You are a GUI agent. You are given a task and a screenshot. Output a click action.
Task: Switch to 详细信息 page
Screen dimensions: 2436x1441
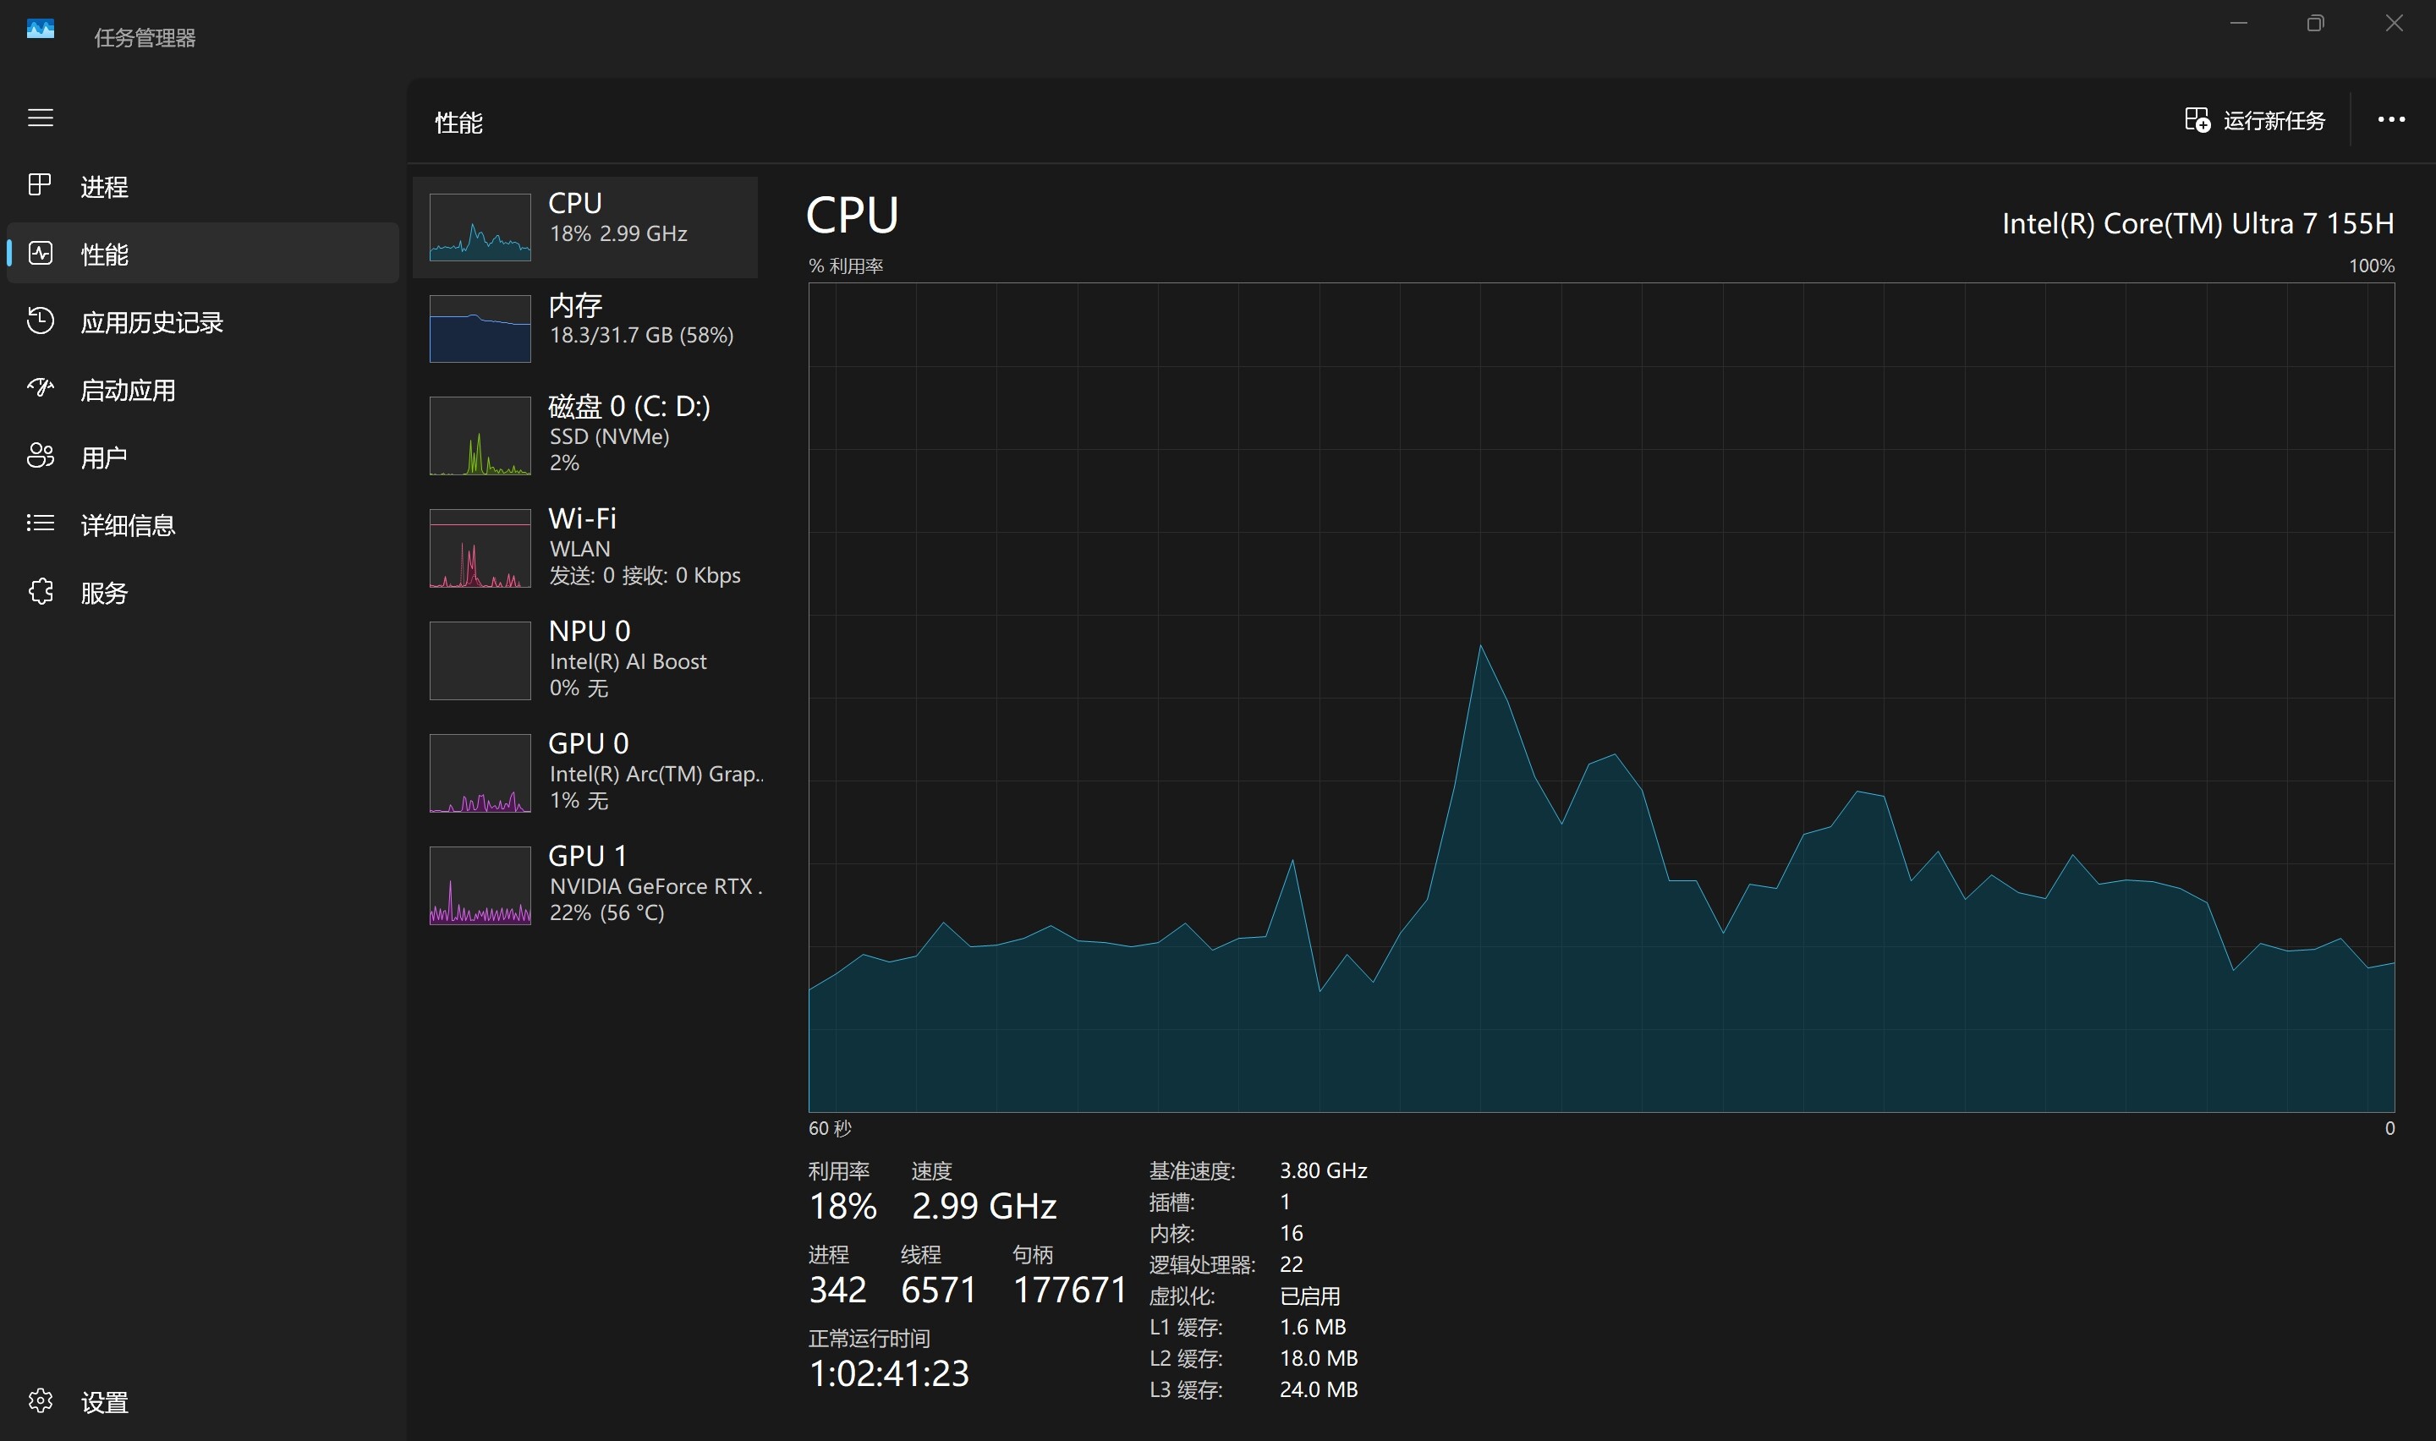[127, 525]
